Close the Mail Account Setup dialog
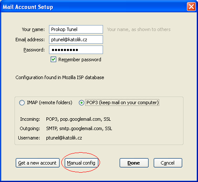This screenshot has height=182, width=198. pyautogui.click(x=191, y=7)
